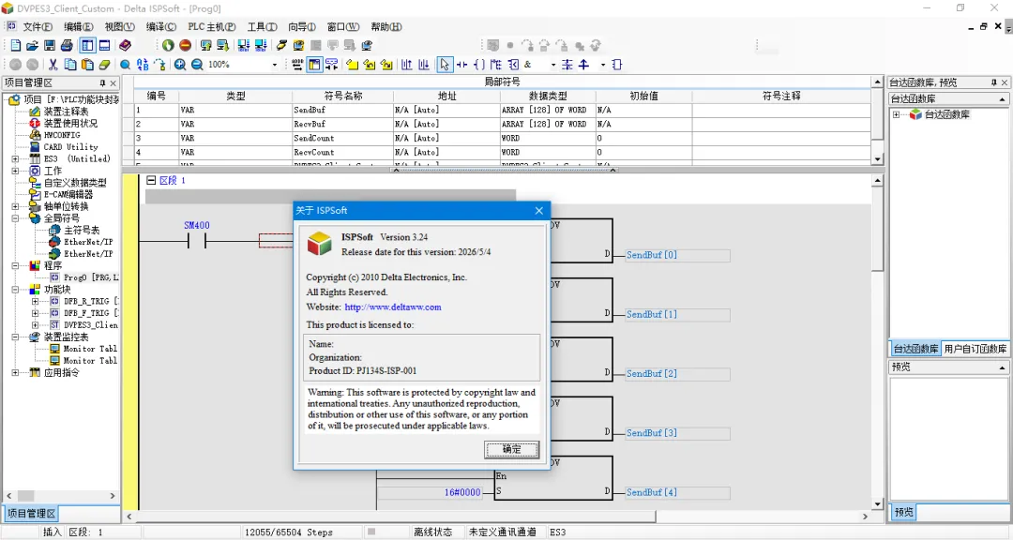Image resolution: width=1013 pixels, height=540 pixels.
Task: Open the purple help book icon
Action: tap(126, 45)
